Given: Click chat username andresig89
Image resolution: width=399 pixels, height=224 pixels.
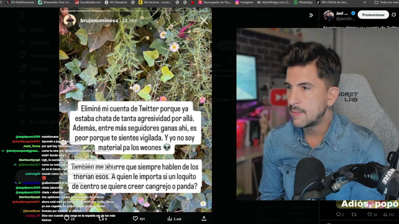Looking at the screenshot, I should coord(33,174).
